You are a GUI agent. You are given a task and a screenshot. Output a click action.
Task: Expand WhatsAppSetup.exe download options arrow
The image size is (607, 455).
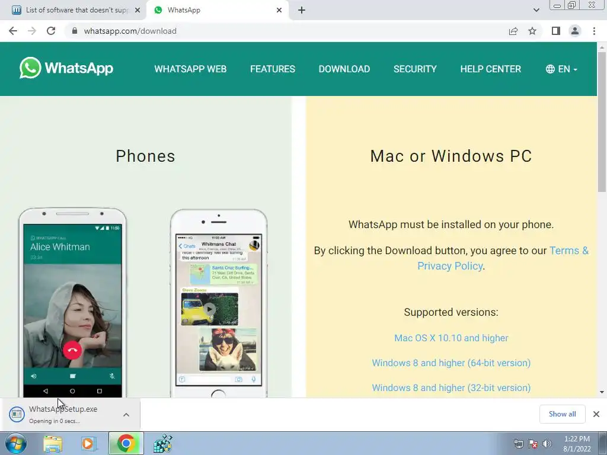pyautogui.click(x=126, y=415)
